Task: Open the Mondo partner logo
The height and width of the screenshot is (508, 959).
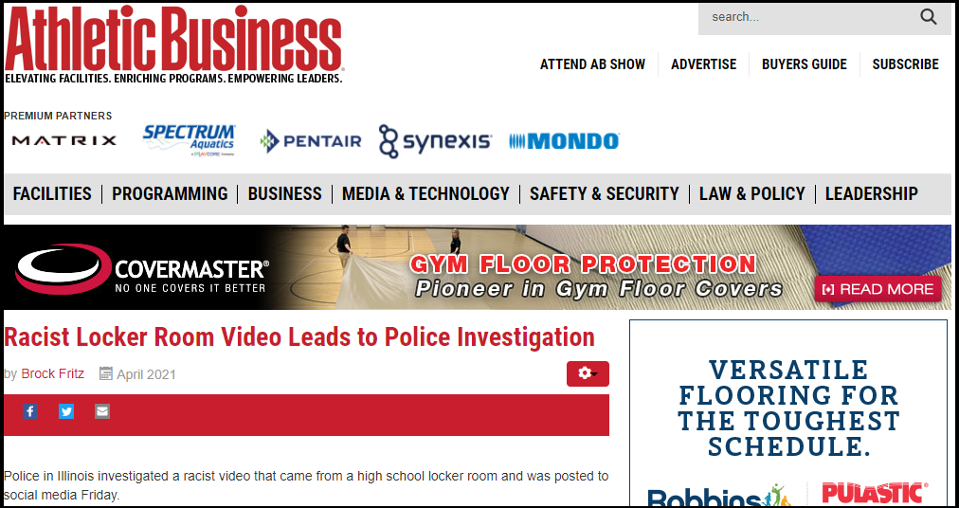Action: click(x=564, y=141)
